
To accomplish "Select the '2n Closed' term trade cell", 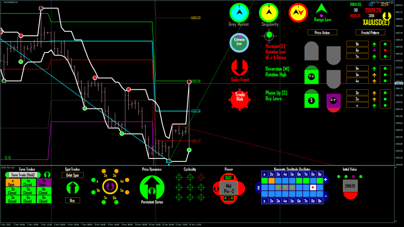I will click(x=13, y=191).
